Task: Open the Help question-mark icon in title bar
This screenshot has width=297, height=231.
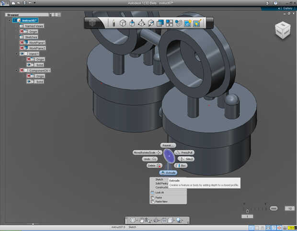Action: point(275,3)
